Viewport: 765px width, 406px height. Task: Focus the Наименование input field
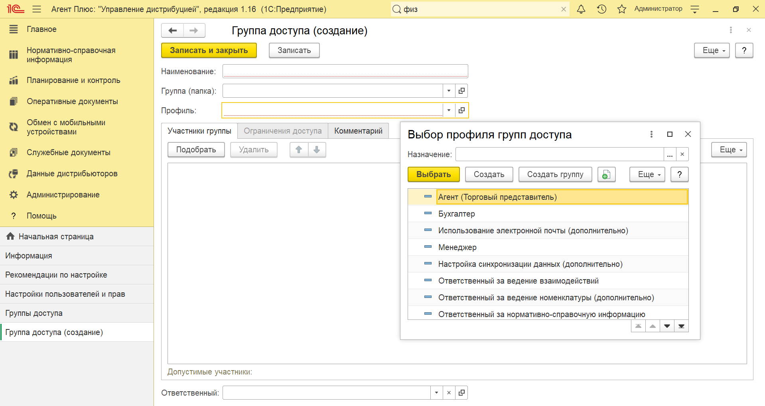pyautogui.click(x=345, y=71)
